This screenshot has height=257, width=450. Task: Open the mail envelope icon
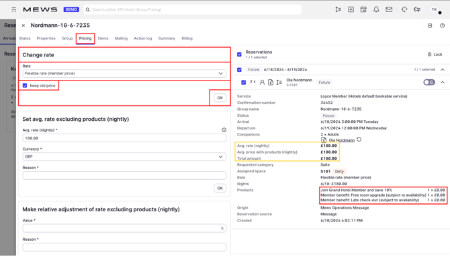coord(389,9)
